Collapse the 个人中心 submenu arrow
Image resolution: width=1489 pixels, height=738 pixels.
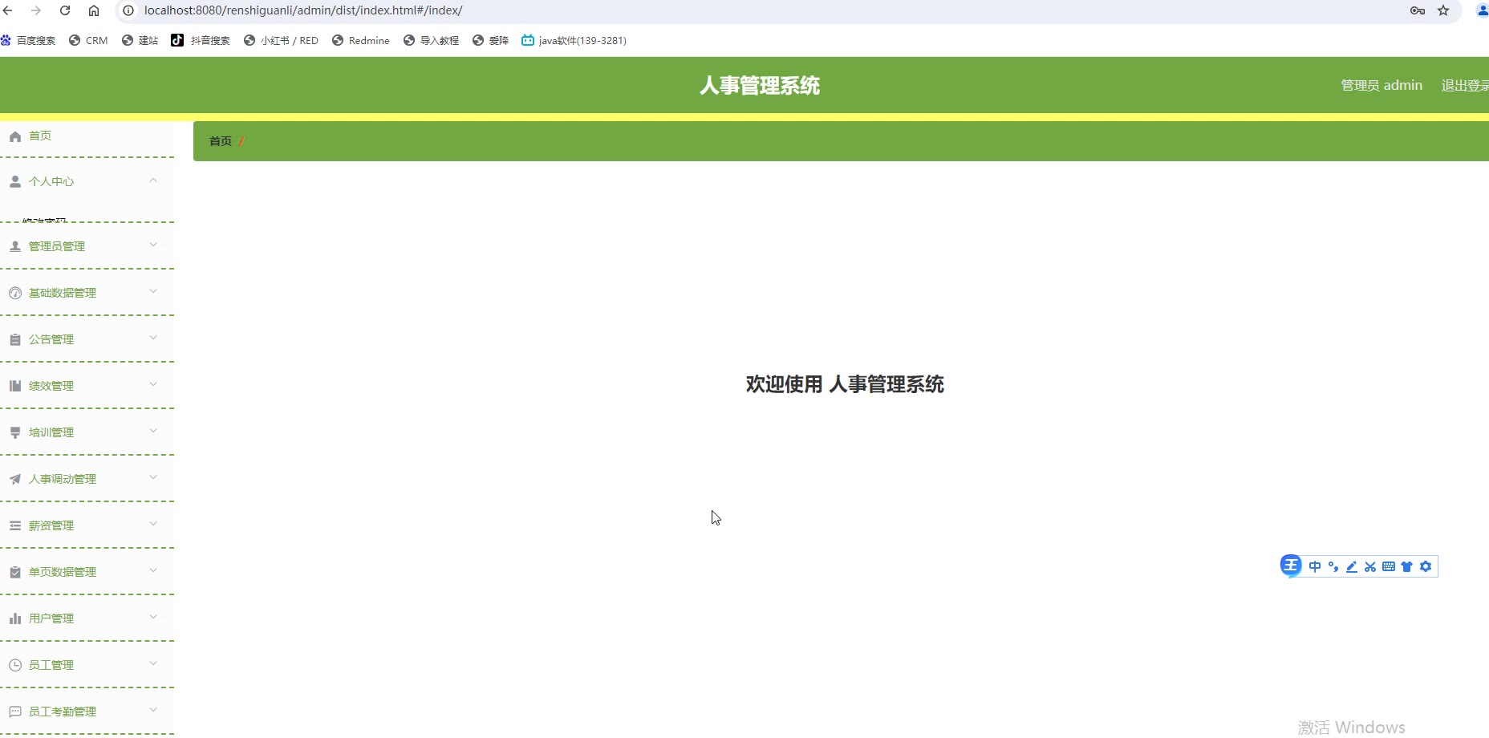[153, 180]
